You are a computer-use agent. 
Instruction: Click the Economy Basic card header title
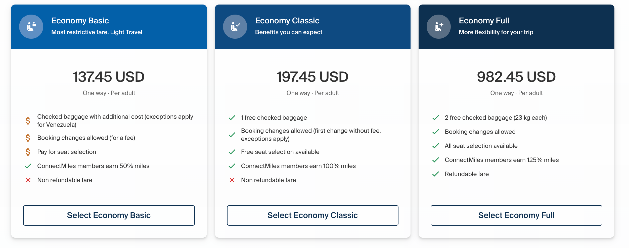click(80, 21)
